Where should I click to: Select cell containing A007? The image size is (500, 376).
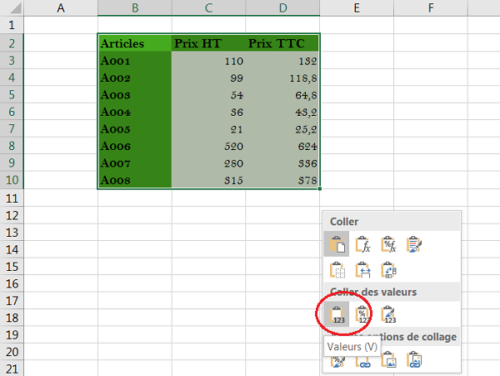coord(134,163)
